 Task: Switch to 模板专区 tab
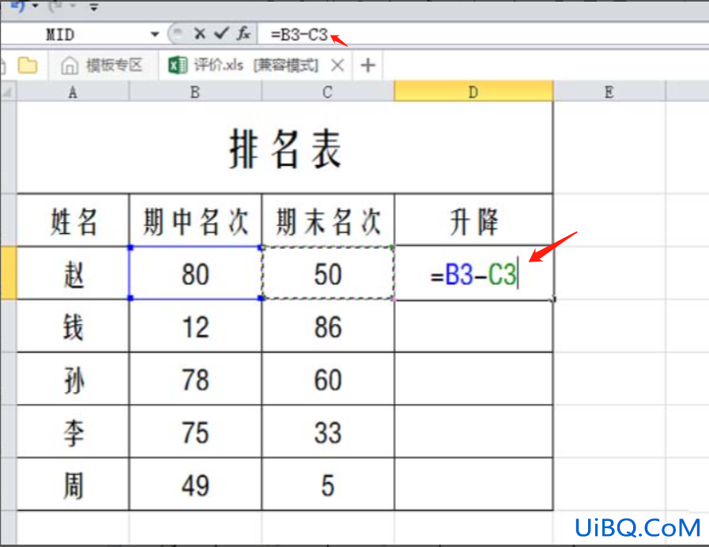102,66
